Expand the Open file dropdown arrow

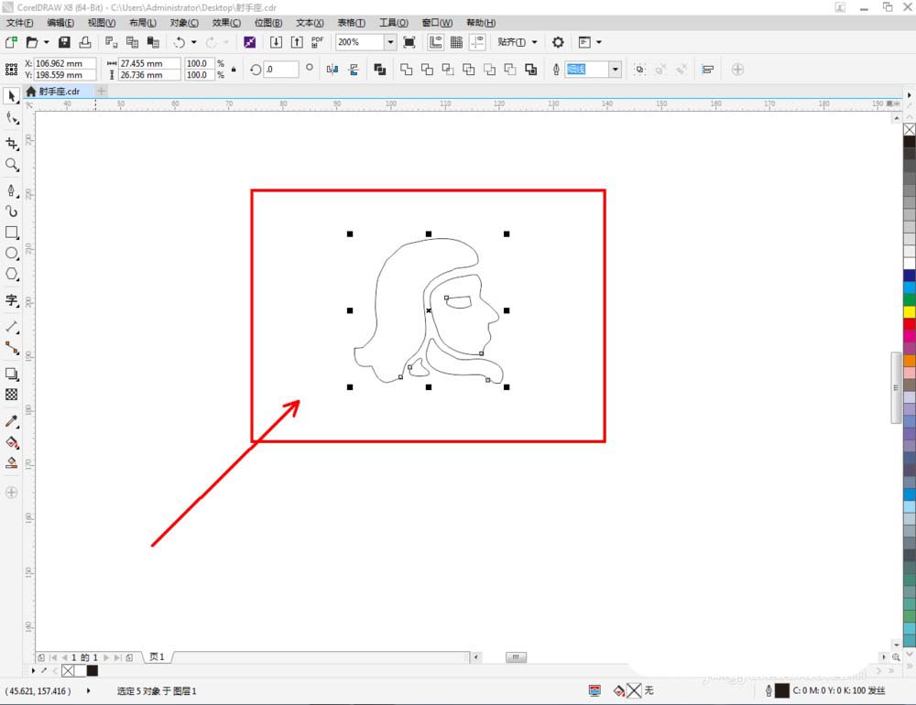(x=46, y=42)
